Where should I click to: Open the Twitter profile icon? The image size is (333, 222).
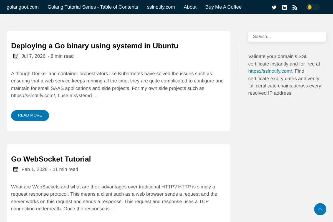click(274, 7)
